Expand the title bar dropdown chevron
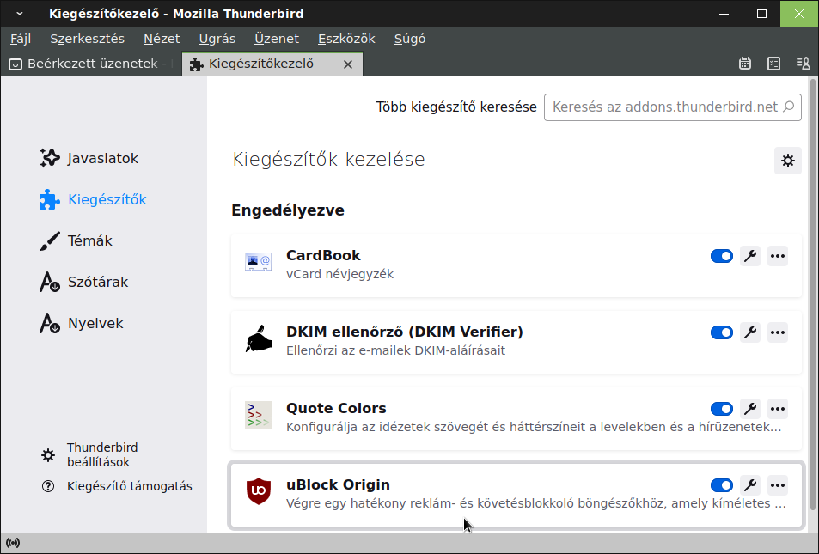Image resolution: width=819 pixels, height=554 pixels. (x=19, y=14)
